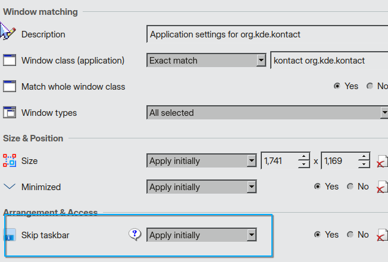The width and height of the screenshot is (388, 262).
Task: Open the Skip taskbar help bubble
Action: tap(135, 234)
